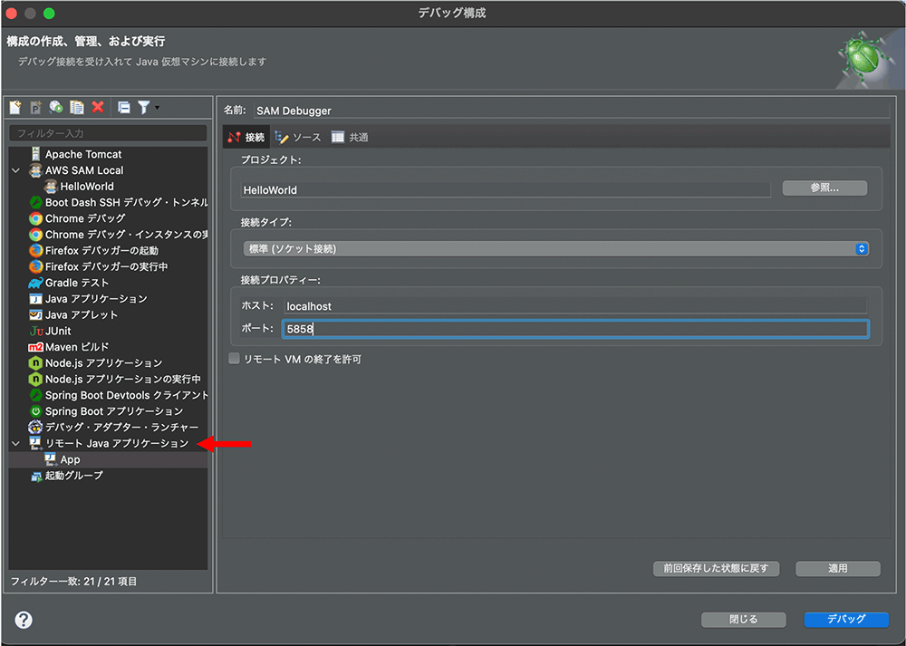Enable リモート VM の終了を許可 checkbox
Viewport: 906px width, 646px height.
tap(235, 359)
